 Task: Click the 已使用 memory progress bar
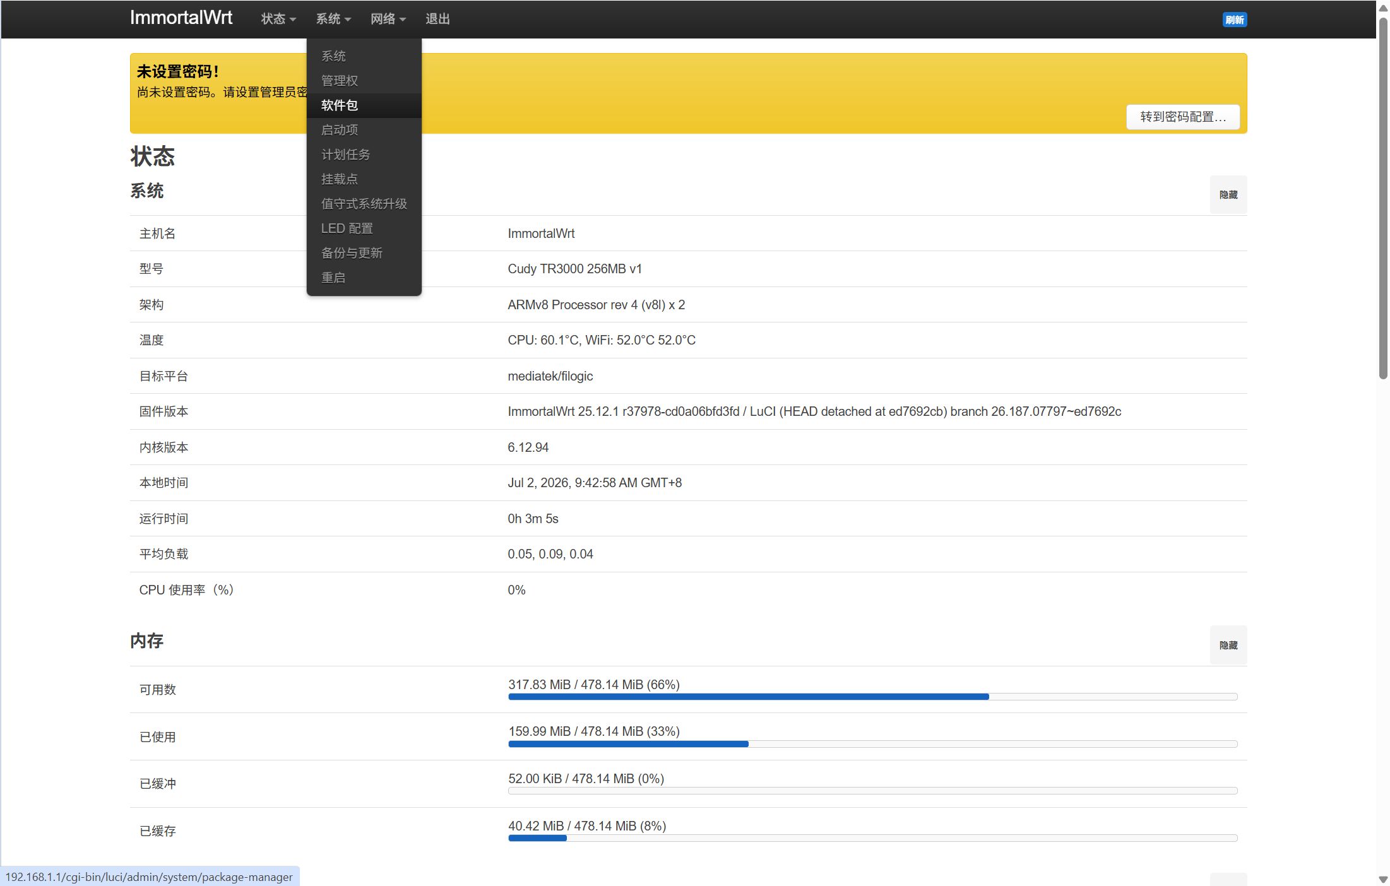click(872, 744)
